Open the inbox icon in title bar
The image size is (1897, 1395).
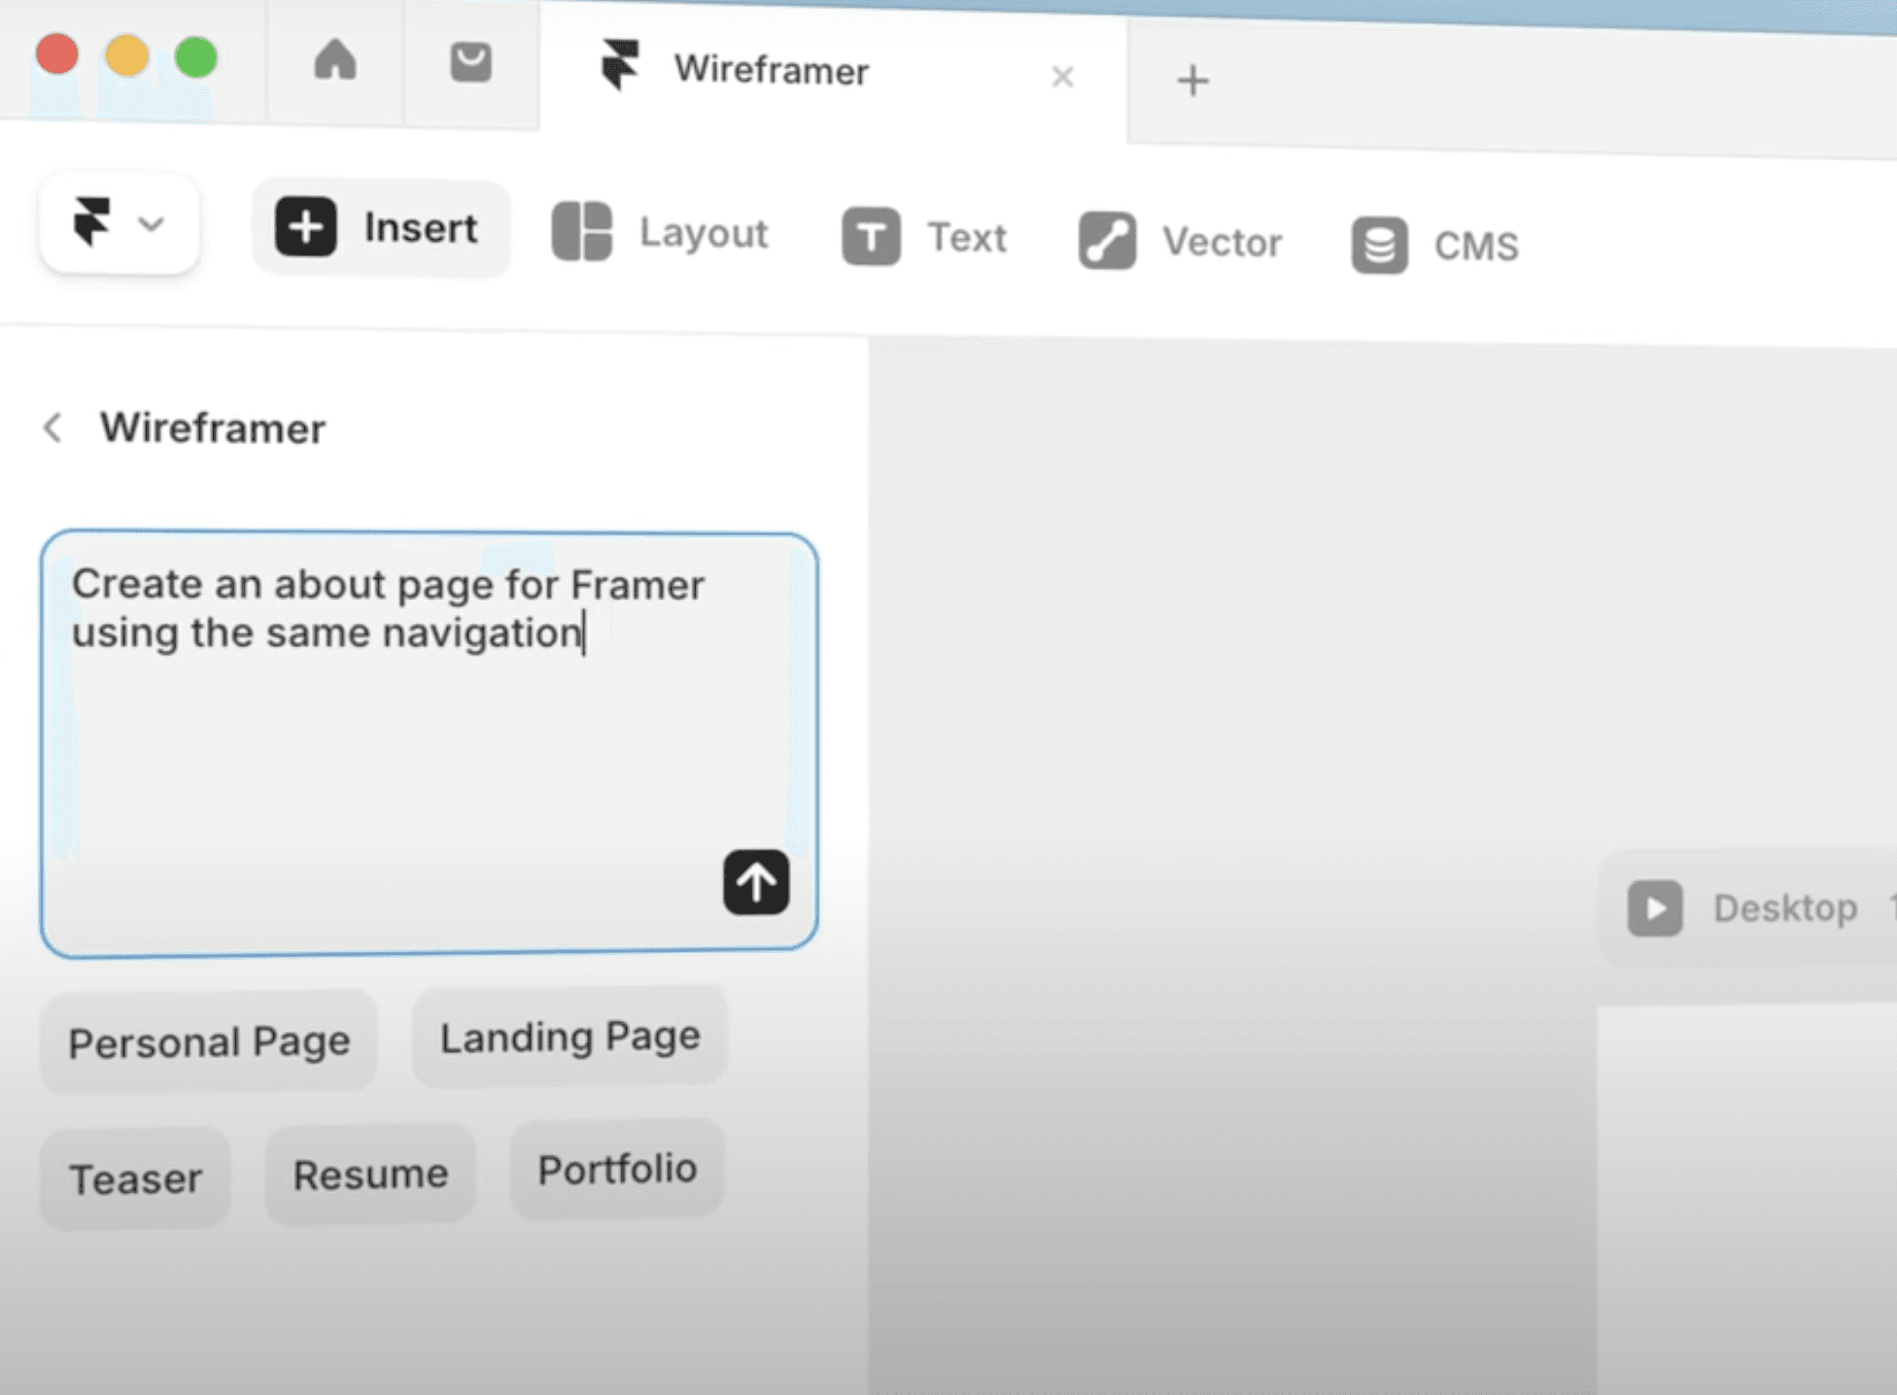[471, 62]
